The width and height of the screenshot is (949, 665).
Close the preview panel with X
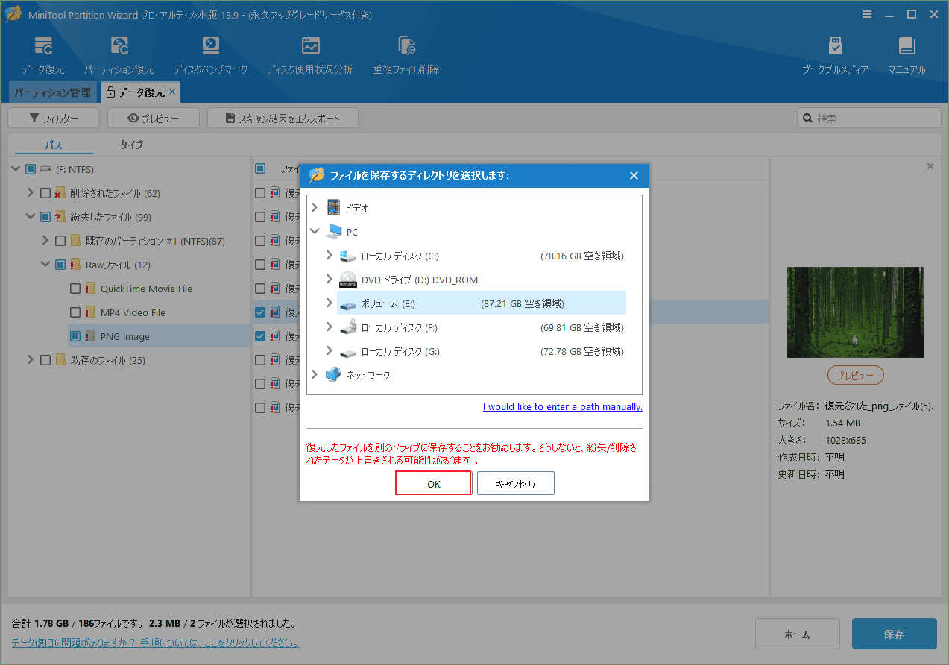[x=930, y=166]
